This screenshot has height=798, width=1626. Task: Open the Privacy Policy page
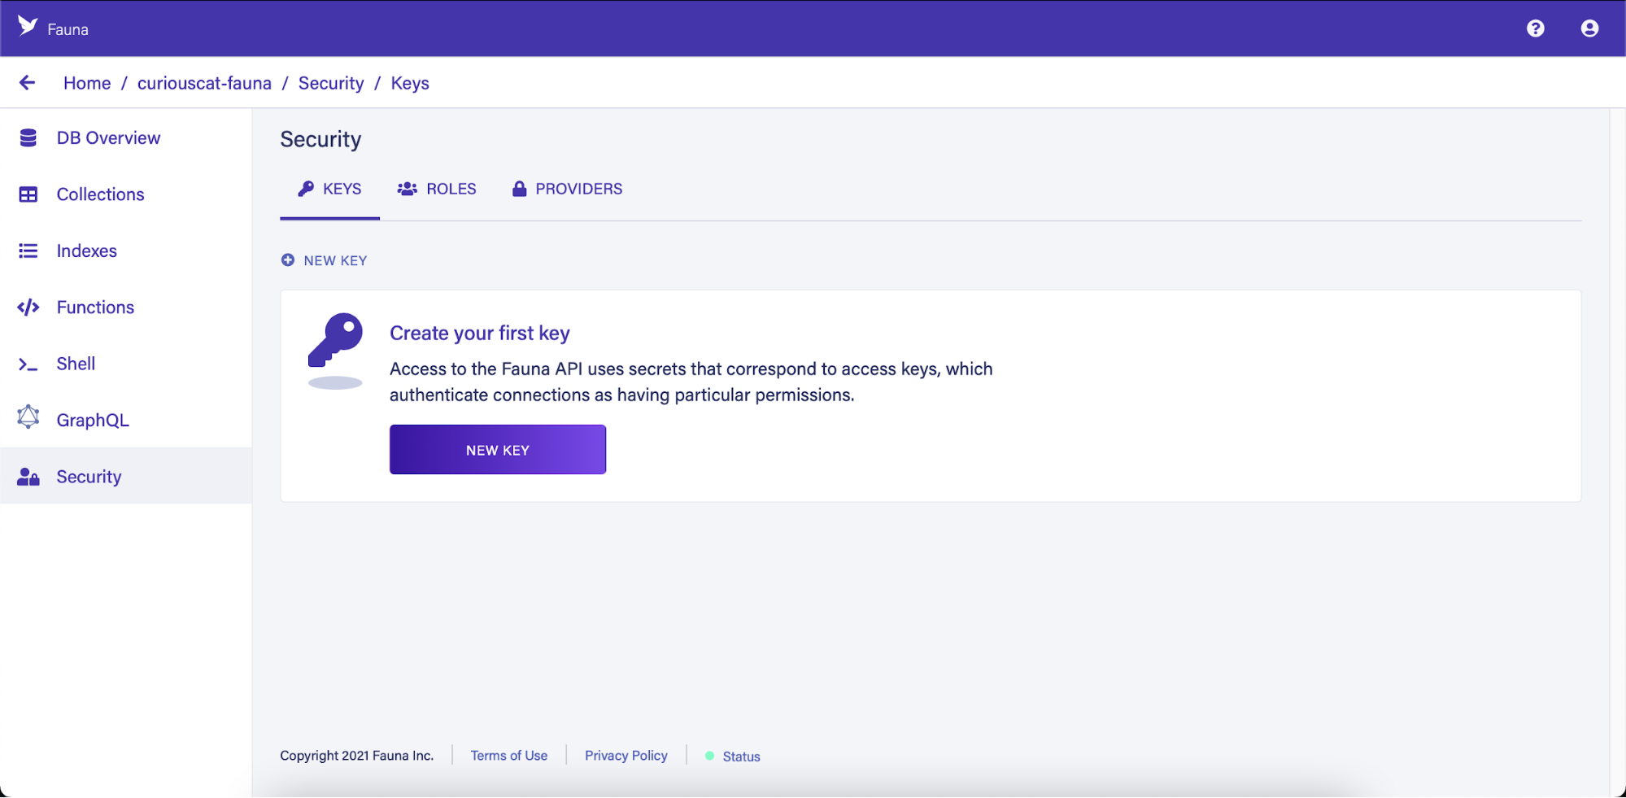(x=626, y=755)
